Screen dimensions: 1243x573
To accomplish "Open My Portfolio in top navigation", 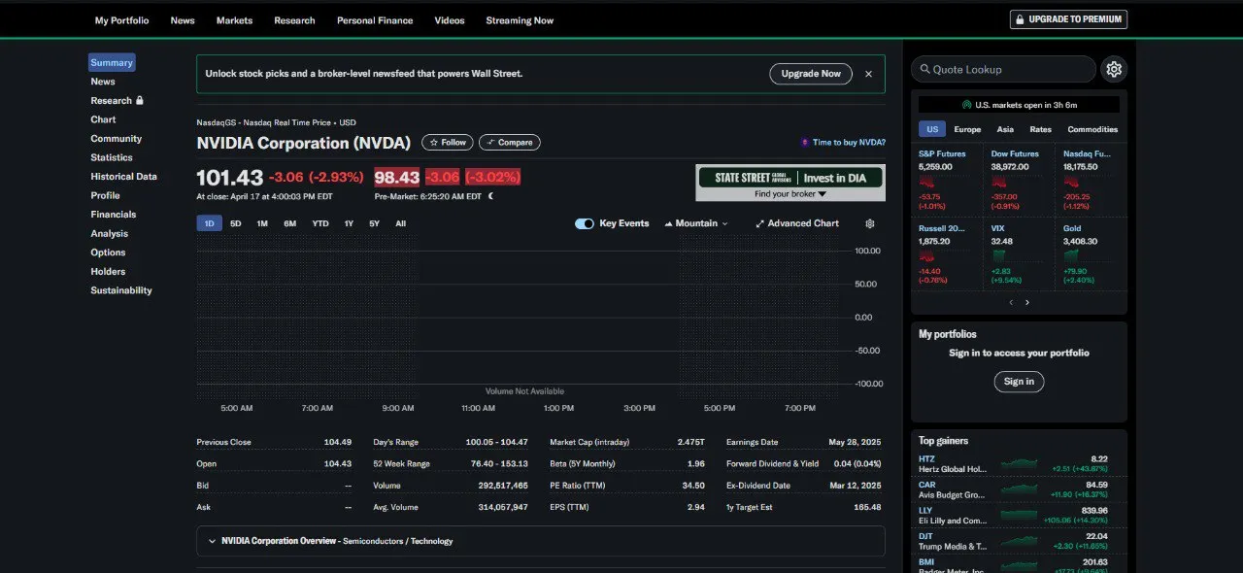I will [122, 20].
